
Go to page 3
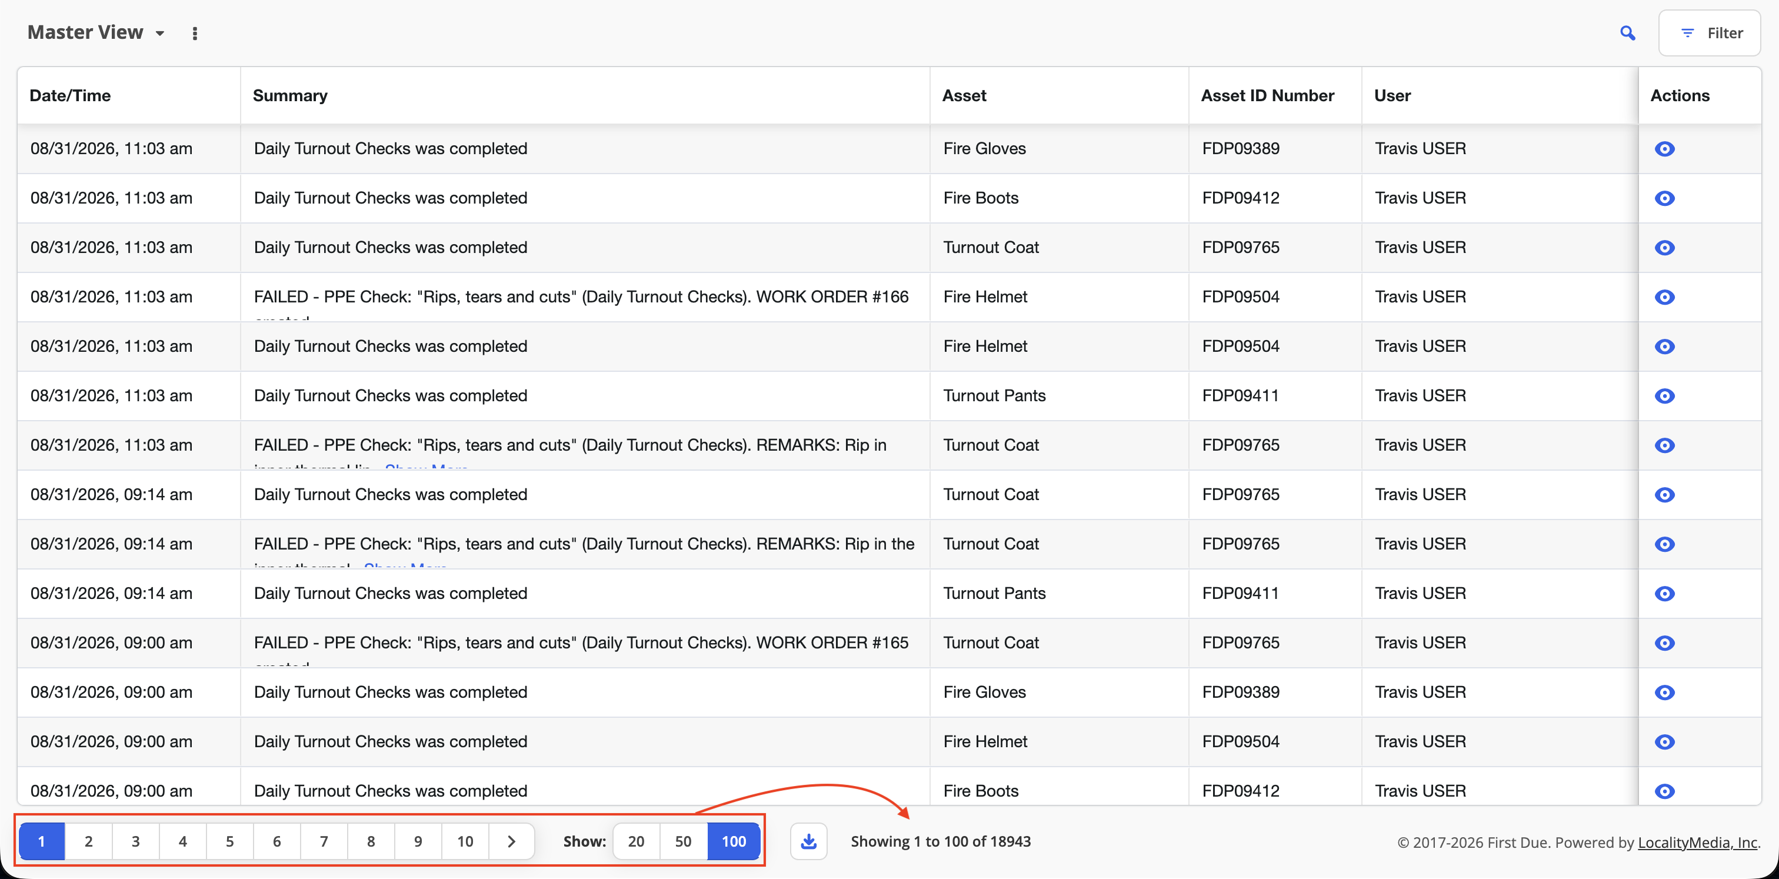pyautogui.click(x=135, y=841)
